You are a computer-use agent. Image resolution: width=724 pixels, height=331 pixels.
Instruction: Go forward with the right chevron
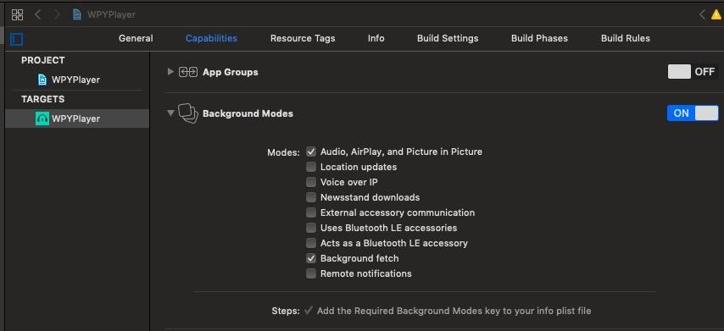(58, 14)
